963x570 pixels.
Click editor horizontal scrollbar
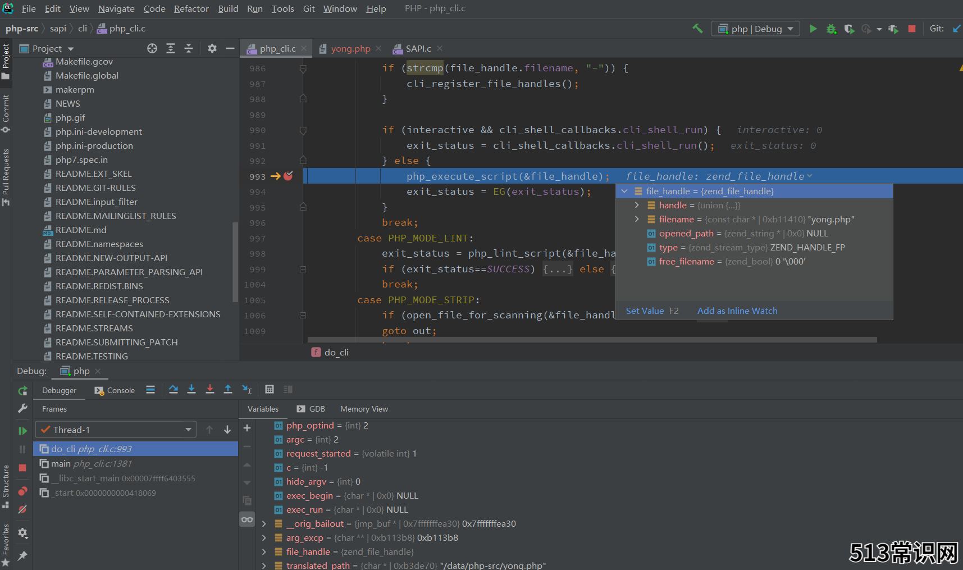(x=592, y=340)
